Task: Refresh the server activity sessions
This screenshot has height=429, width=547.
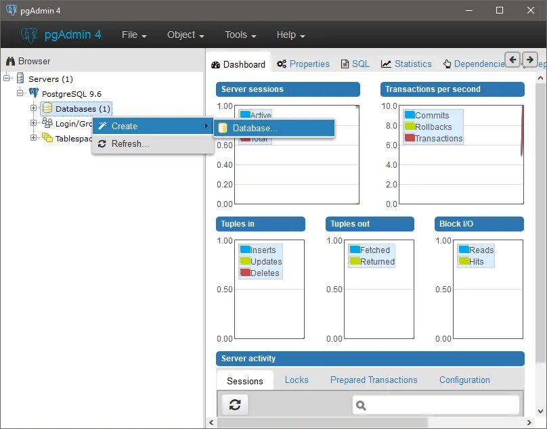Action: (x=235, y=405)
